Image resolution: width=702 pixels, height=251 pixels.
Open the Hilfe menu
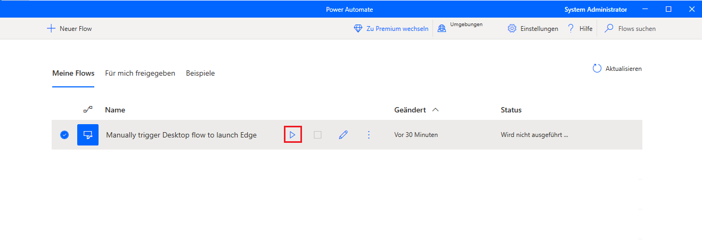tap(580, 29)
